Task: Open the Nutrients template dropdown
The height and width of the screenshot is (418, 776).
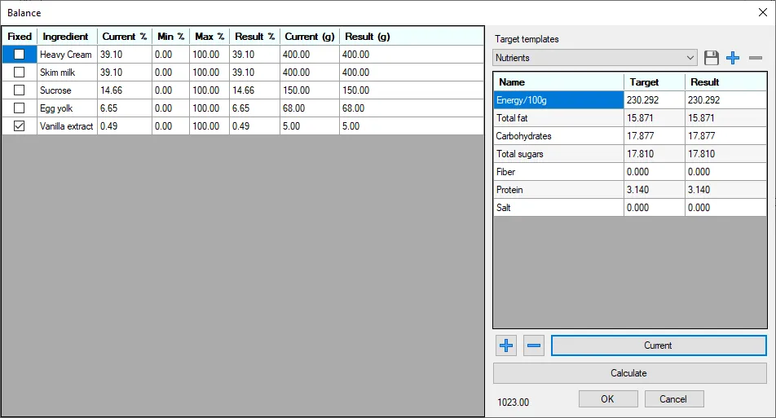Action: (x=595, y=58)
